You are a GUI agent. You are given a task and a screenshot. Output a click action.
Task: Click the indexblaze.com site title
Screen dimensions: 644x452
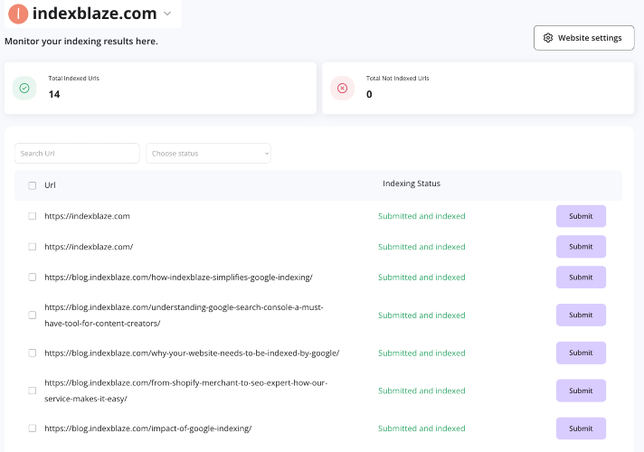point(94,14)
